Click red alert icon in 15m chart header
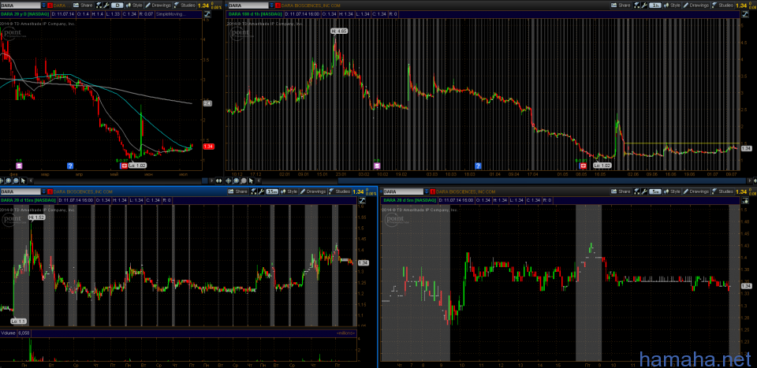The height and width of the screenshot is (368, 757). [x=50, y=191]
